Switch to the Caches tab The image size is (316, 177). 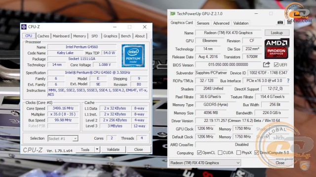(x=43, y=36)
